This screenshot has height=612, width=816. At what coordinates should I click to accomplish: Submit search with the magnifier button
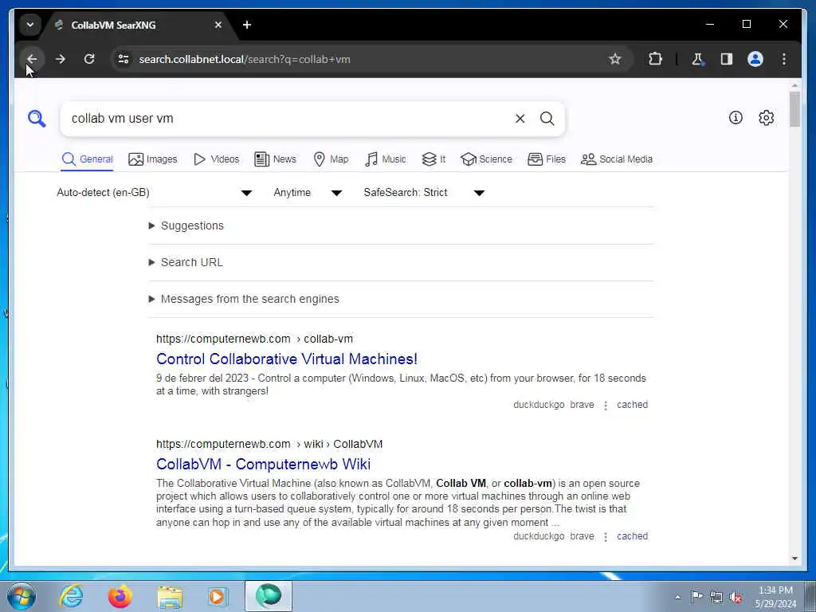click(547, 119)
